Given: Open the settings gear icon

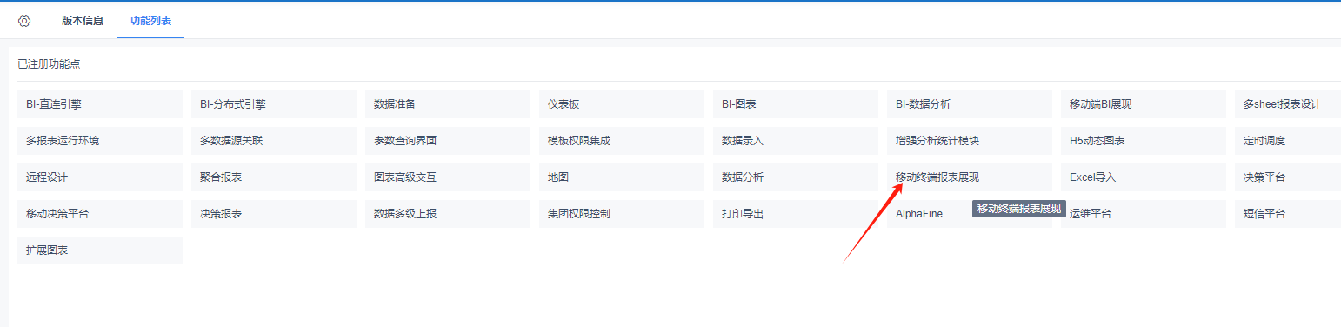Looking at the screenshot, I should 24,21.
